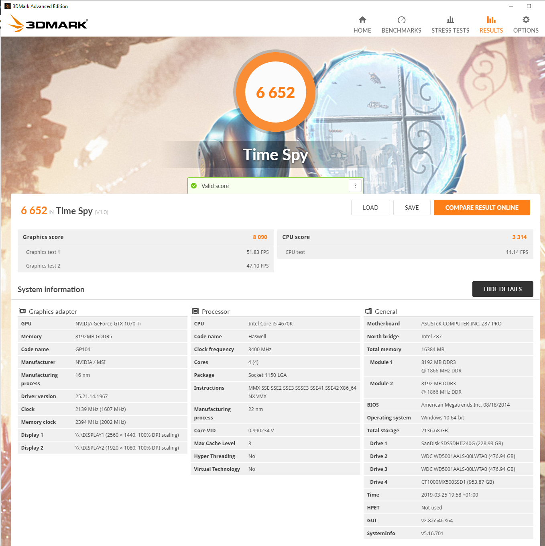
Task: Click the Processor chip section icon
Action: 195,311
